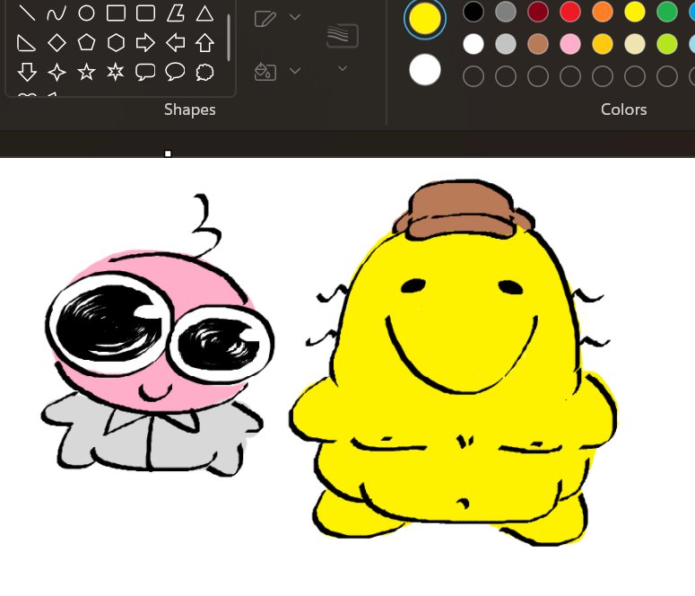The image size is (695, 596).
Task: Select the Hexagon shape
Action: pyautogui.click(x=116, y=43)
